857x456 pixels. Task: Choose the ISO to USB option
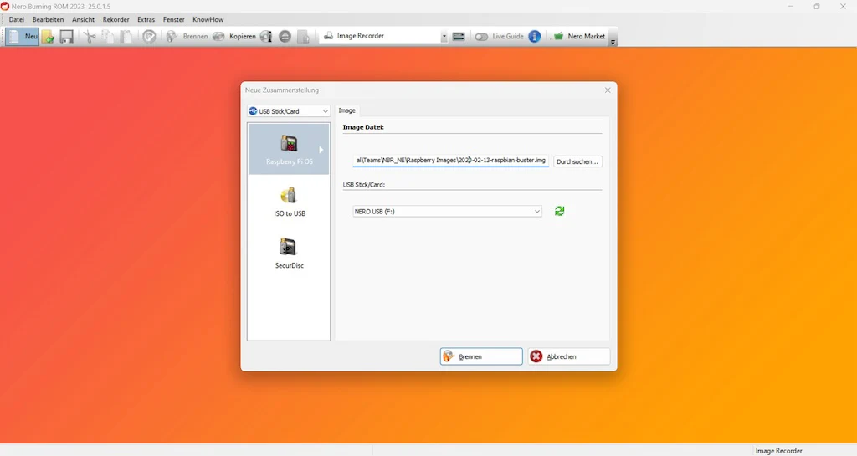tap(289, 202)
